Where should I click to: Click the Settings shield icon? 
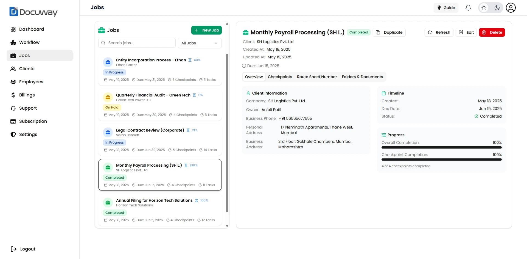13,134
